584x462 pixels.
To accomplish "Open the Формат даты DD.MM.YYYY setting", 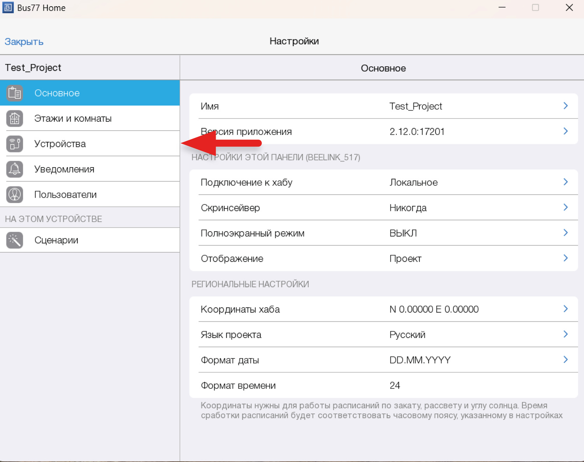I will click(420, 360).
